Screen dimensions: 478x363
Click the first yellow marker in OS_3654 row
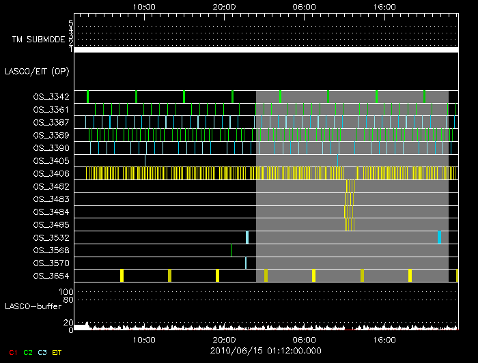tap(122, 275)
